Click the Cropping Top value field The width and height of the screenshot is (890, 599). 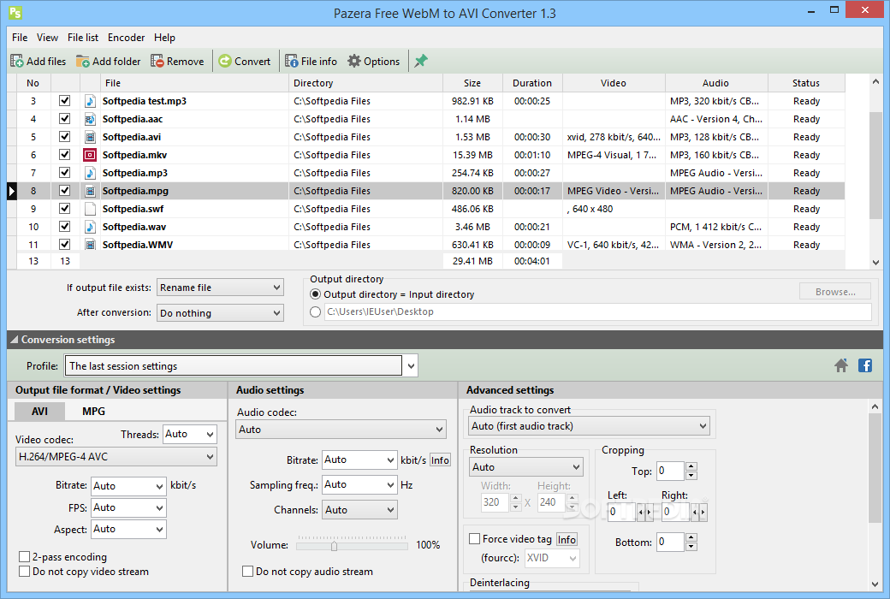coord(670,471)
